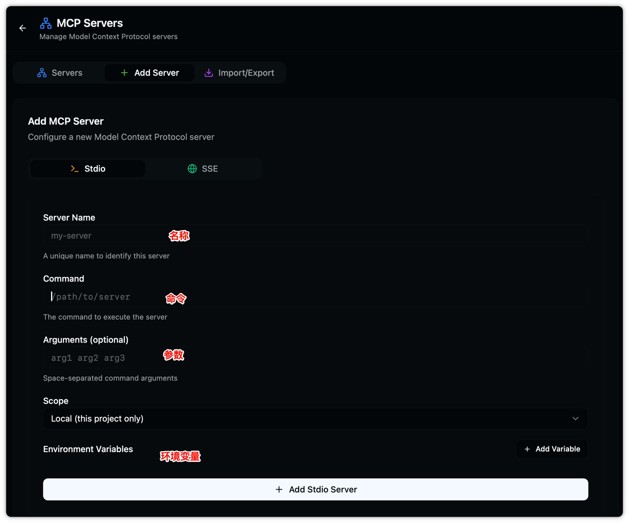629x523 pixels.
Task: Click the plus icon in Add Variable button
Action: click(527, 449)
